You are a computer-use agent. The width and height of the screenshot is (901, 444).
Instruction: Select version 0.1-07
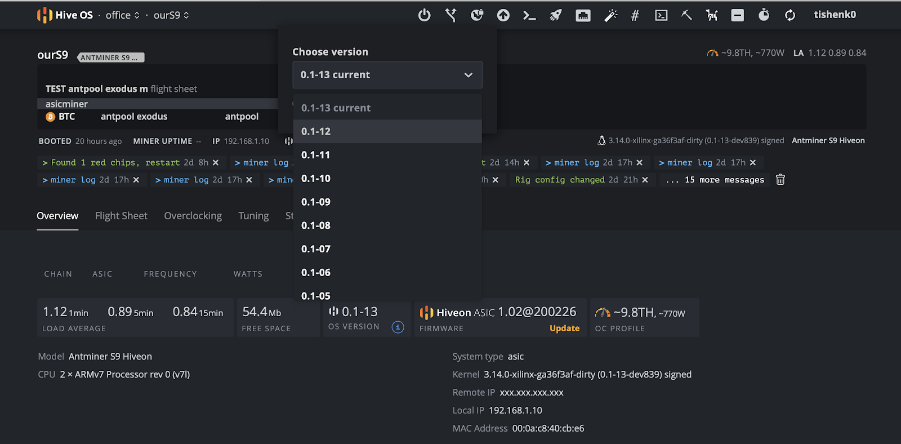click(387, 249)
